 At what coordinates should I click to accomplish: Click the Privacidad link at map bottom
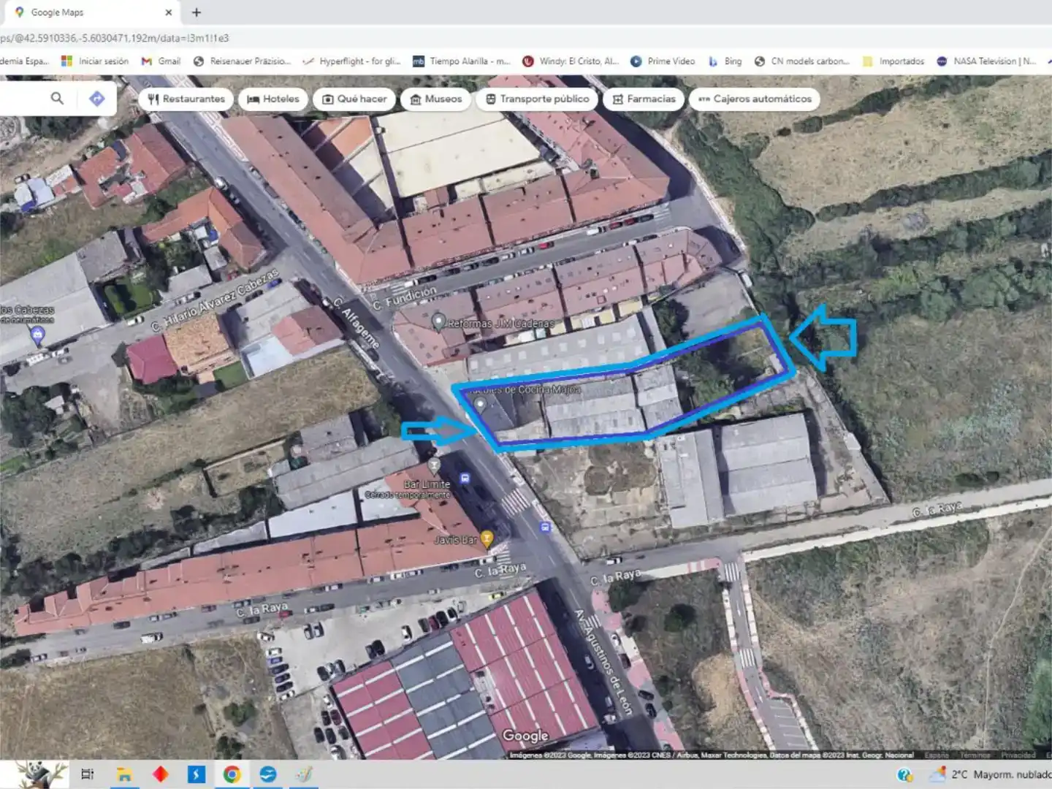[1018, 755]
